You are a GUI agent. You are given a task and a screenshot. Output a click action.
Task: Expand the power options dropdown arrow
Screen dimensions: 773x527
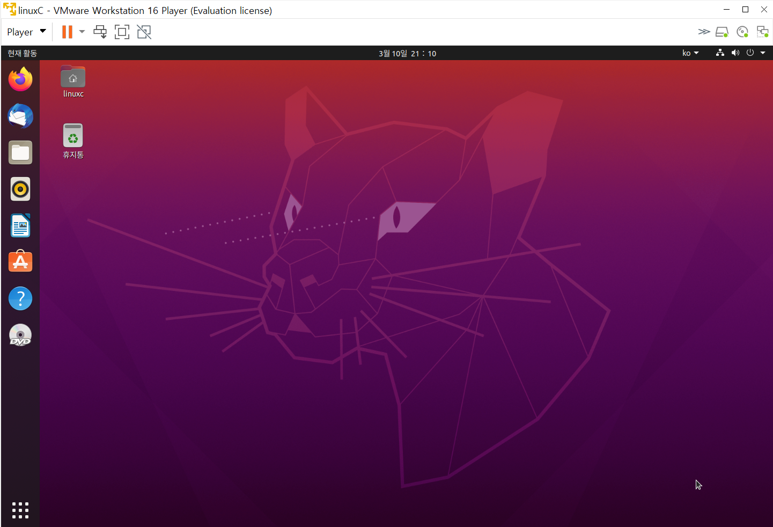(82, 32)
